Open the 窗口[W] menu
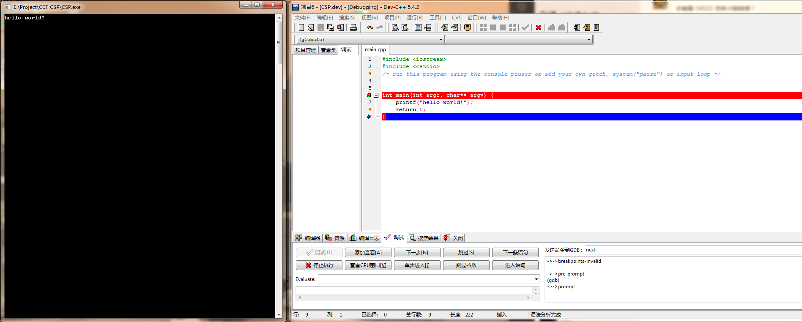This screenshot has height=322, width=802. tap(476, 18)
